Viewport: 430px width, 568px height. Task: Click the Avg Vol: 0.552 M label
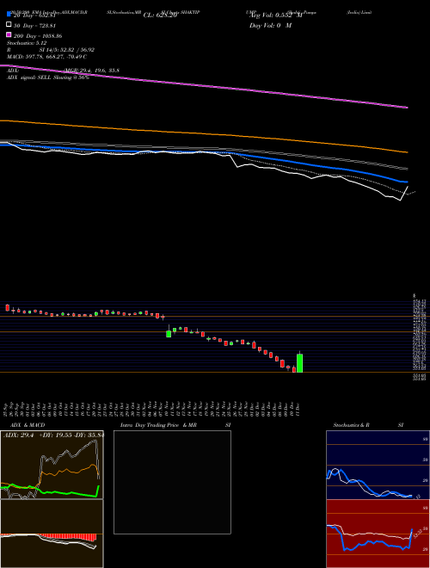click(276, 15)
